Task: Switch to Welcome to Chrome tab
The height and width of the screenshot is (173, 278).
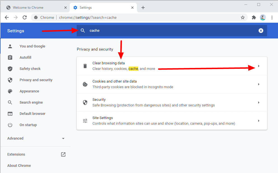Action: click(x=35, y=8)
